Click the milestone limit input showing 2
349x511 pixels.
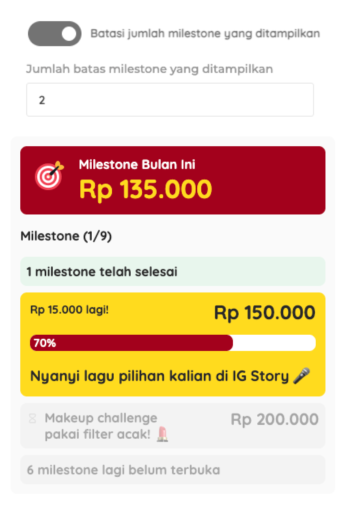point(170,99)
